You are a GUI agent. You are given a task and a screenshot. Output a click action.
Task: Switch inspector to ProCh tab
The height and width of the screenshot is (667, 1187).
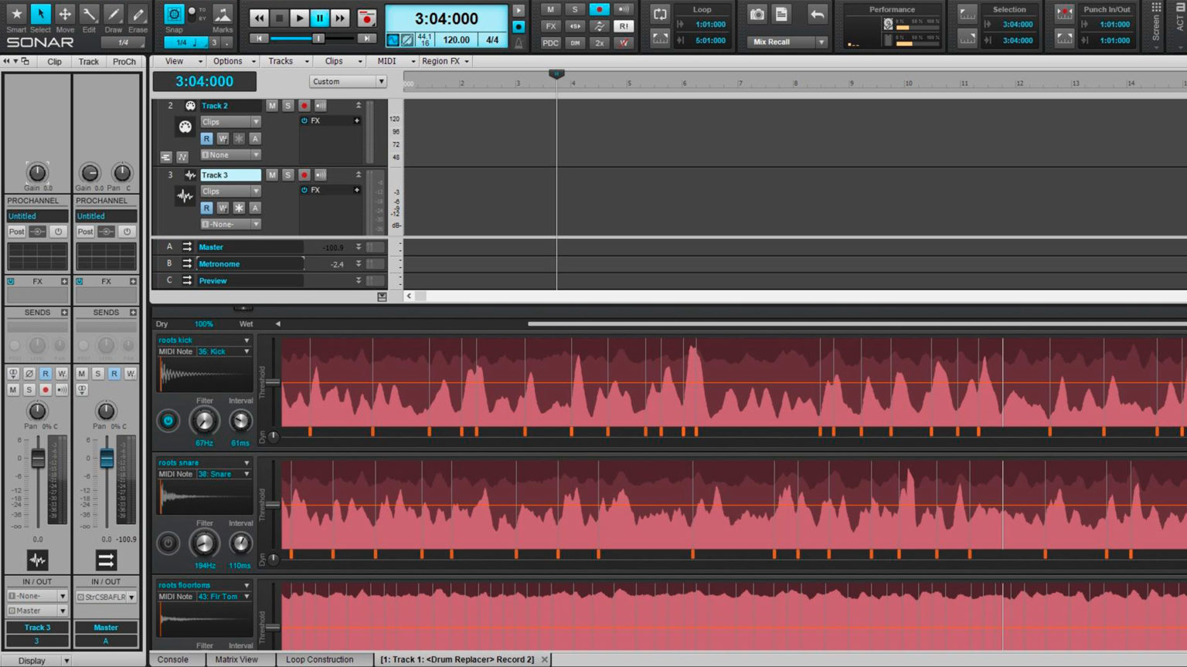pyautogui.click(x=124, y=62)
